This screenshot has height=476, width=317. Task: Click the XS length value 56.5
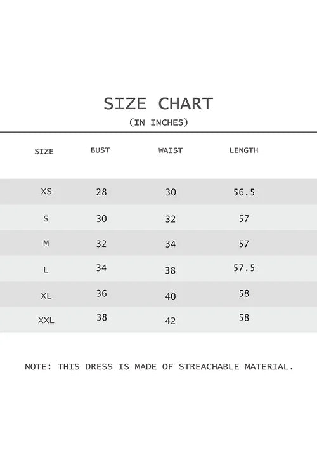point(244,192)
